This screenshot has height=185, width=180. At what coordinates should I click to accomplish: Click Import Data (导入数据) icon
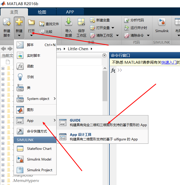pos(69,22)
